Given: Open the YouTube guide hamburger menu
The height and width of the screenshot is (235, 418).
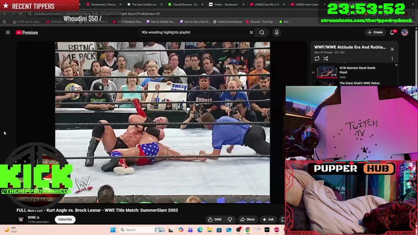Looking at the screenshot, I should click(8, 32).
